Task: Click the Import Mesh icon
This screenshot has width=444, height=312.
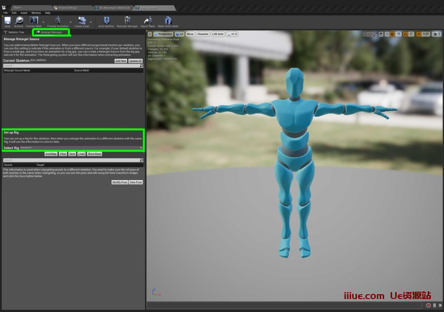Action: (148, 21)
